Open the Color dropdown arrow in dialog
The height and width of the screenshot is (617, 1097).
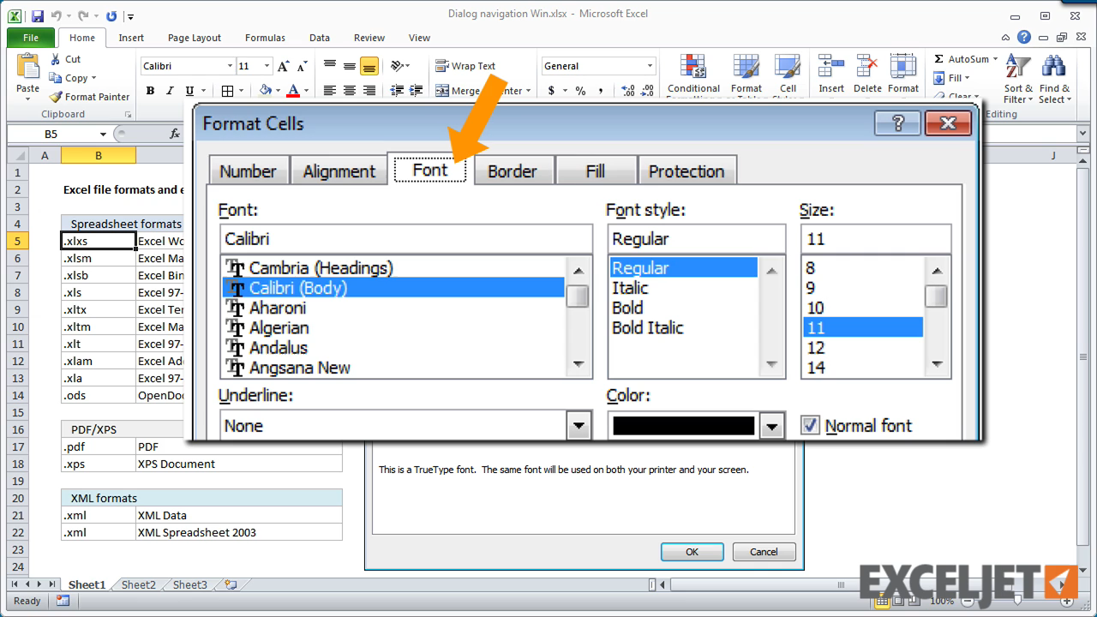[x=772, y=426]
